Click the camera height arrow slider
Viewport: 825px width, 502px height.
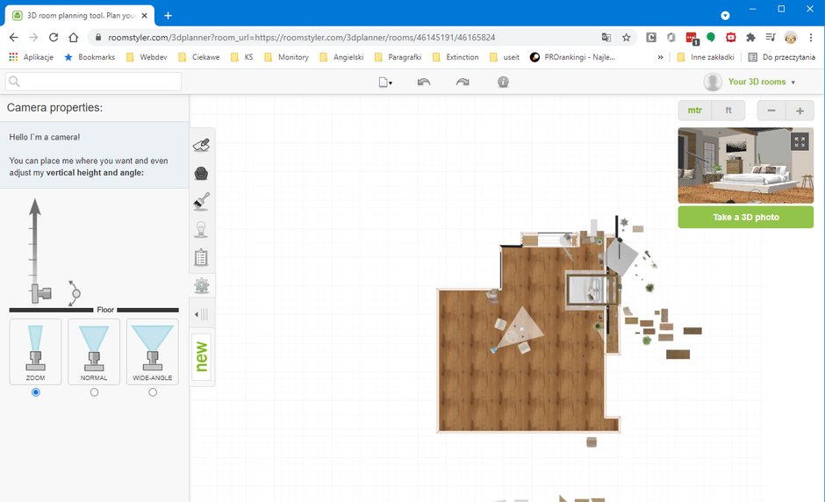[x=35, y=247]
